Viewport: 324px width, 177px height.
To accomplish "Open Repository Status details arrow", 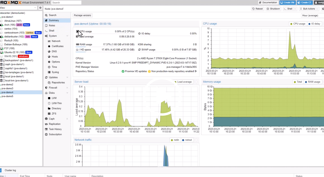I will click(x=196, y=71).
